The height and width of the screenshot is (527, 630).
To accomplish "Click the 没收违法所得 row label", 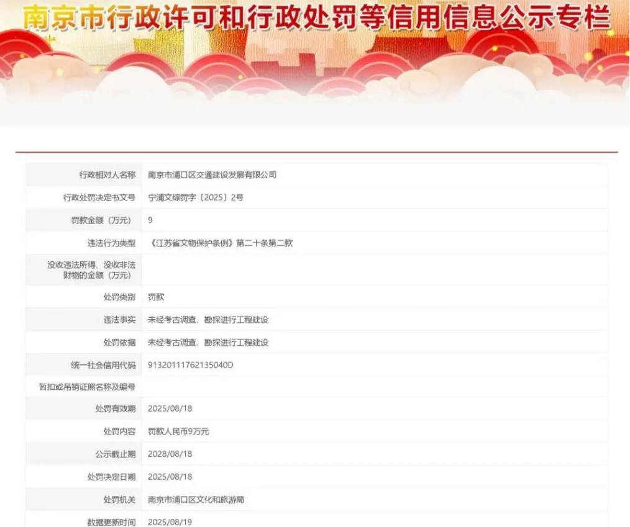I will (x=91, y=269).
